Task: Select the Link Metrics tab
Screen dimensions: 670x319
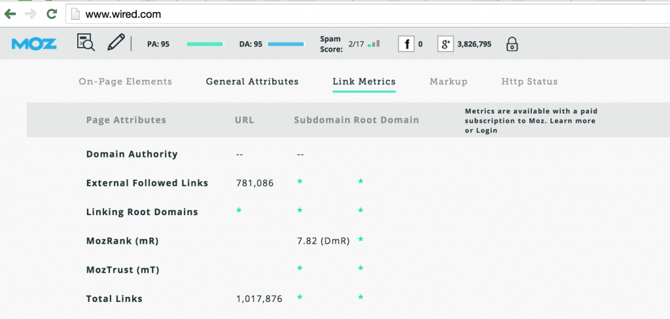Action: click(x=364, y=82)
